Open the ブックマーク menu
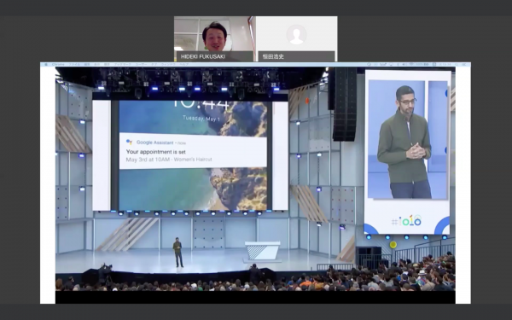 pos(122,65)
